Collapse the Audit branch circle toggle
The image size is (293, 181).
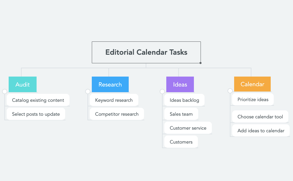pos(5,91)
